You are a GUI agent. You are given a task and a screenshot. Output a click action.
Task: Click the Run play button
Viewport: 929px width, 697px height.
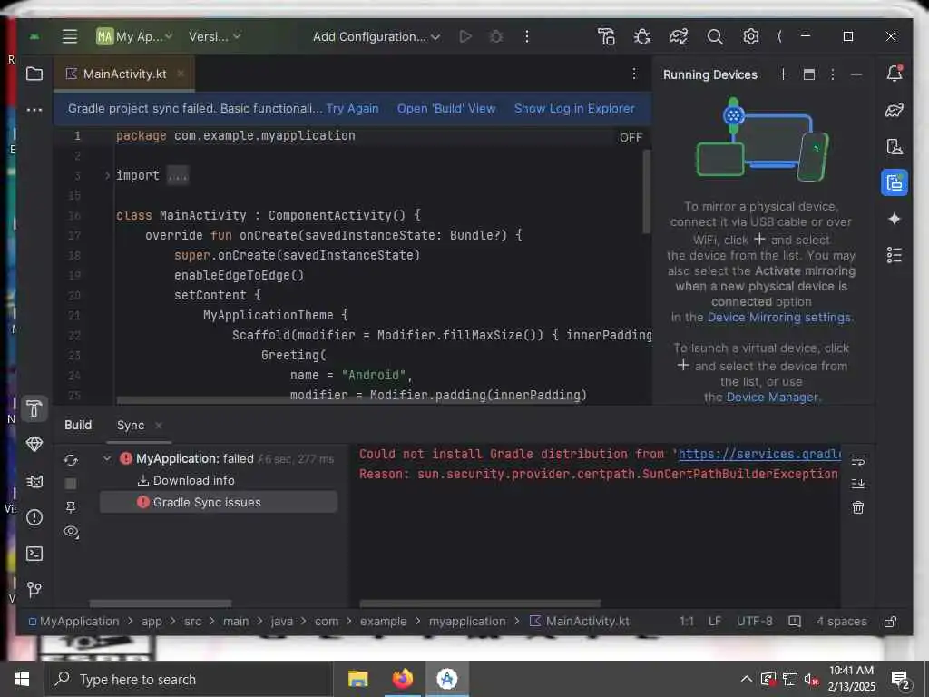[465, 36]
